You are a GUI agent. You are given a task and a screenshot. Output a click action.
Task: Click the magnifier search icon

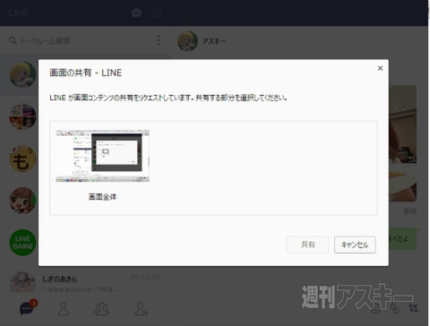coord(13,40)
